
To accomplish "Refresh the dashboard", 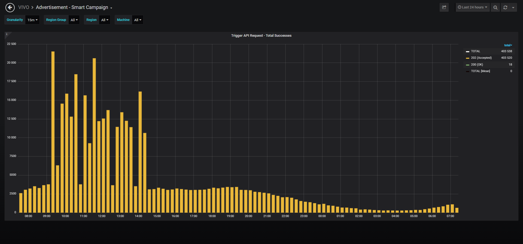I will click(505, 7).
